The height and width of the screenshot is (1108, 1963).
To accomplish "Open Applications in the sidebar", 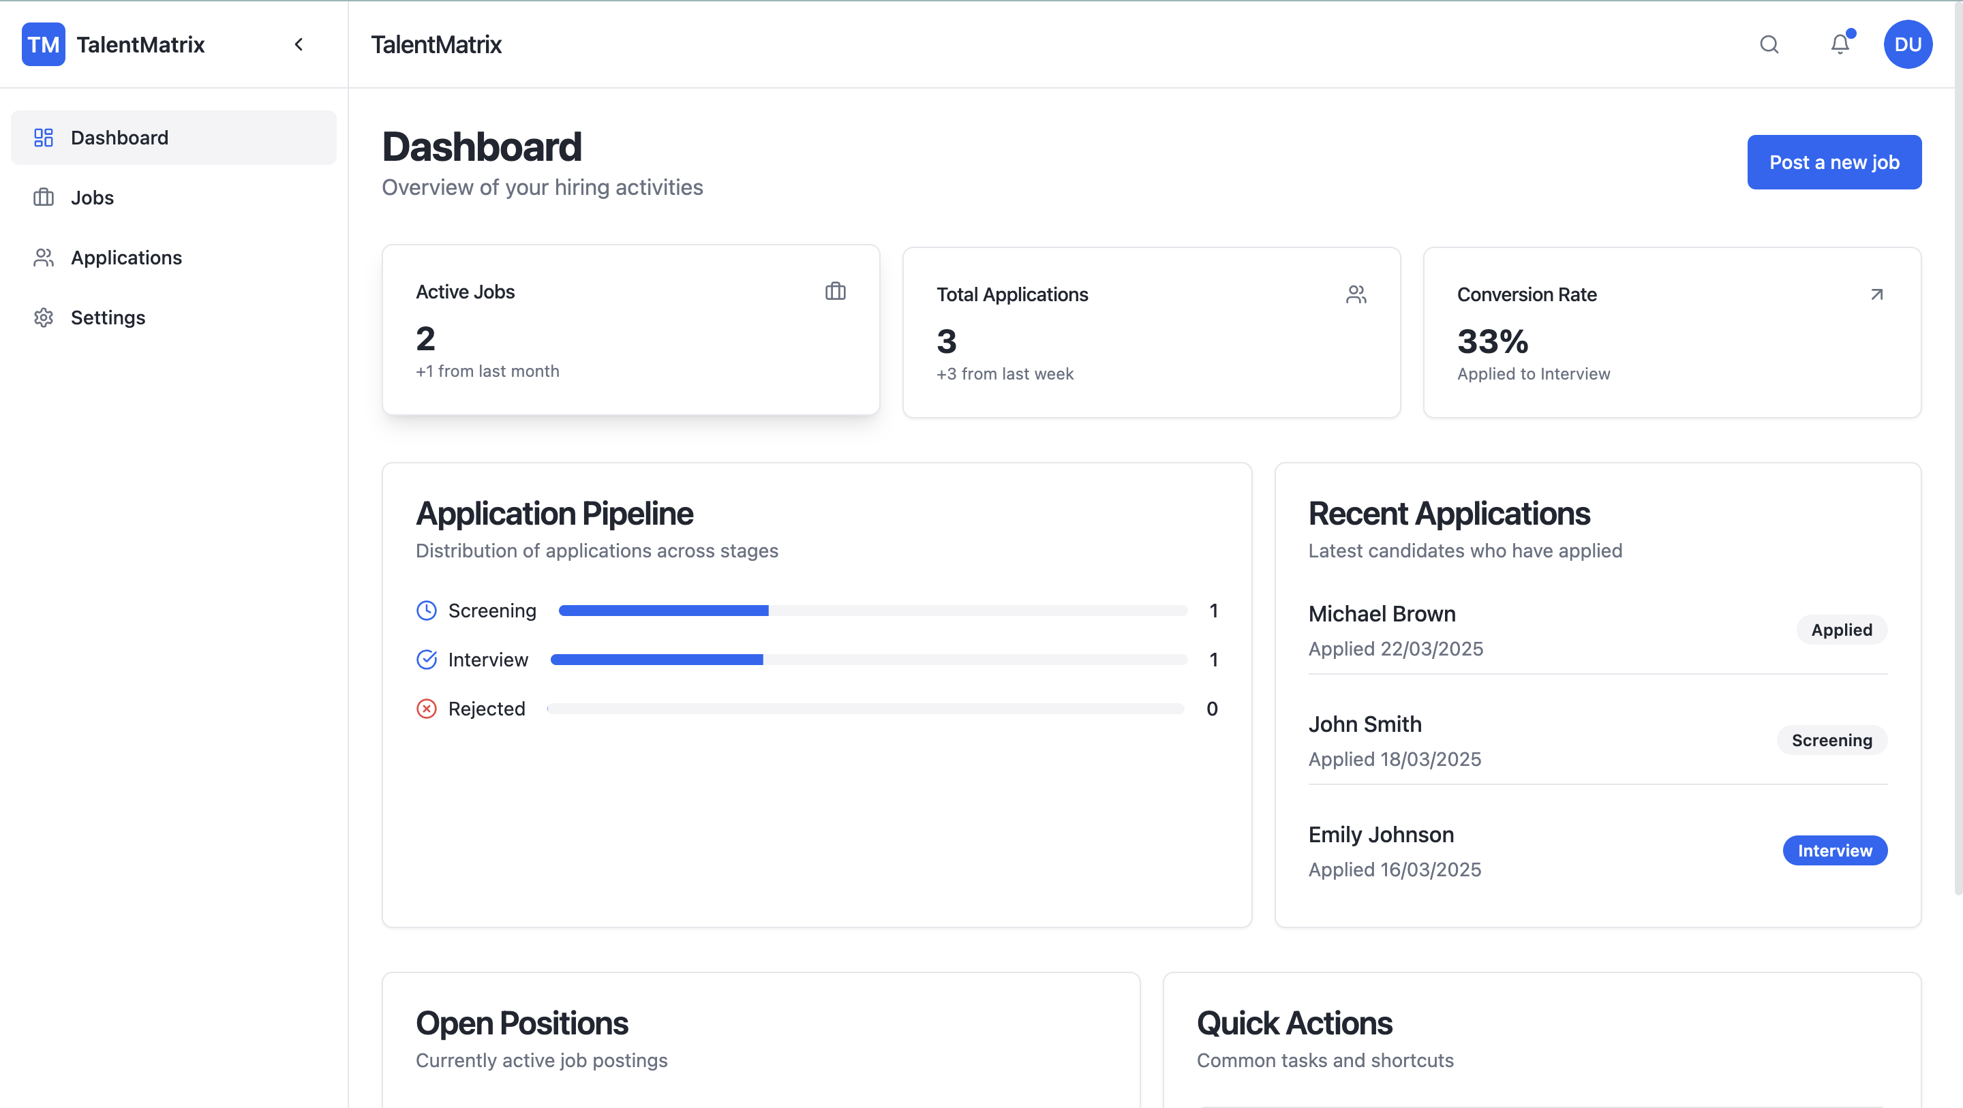I will coord(127,258).
